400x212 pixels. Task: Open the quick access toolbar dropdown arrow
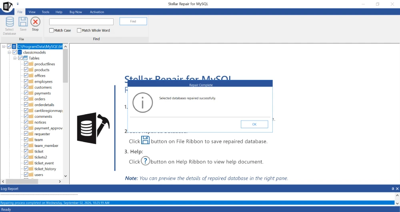18,4
